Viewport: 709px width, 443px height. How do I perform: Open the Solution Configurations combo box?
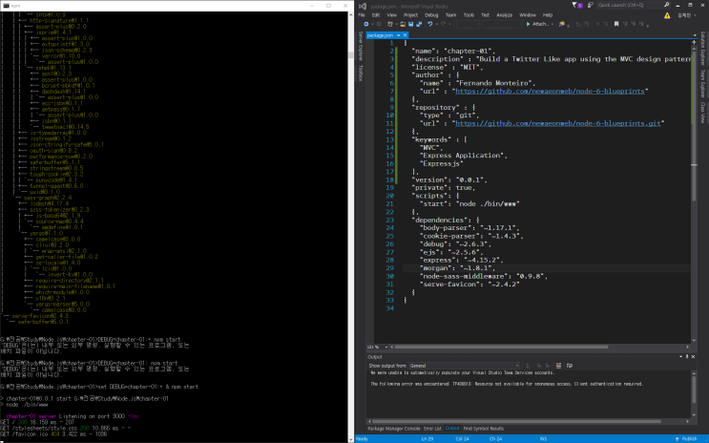[468, 24]
